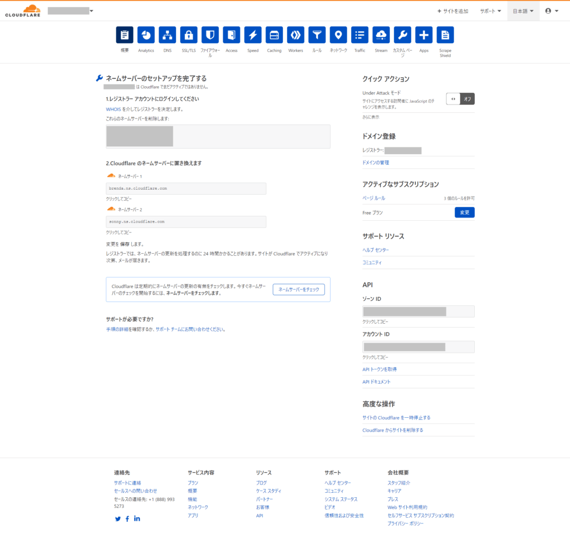Click the サイトを追加 button
570x544 pixels.
click(x=453, y=11)
